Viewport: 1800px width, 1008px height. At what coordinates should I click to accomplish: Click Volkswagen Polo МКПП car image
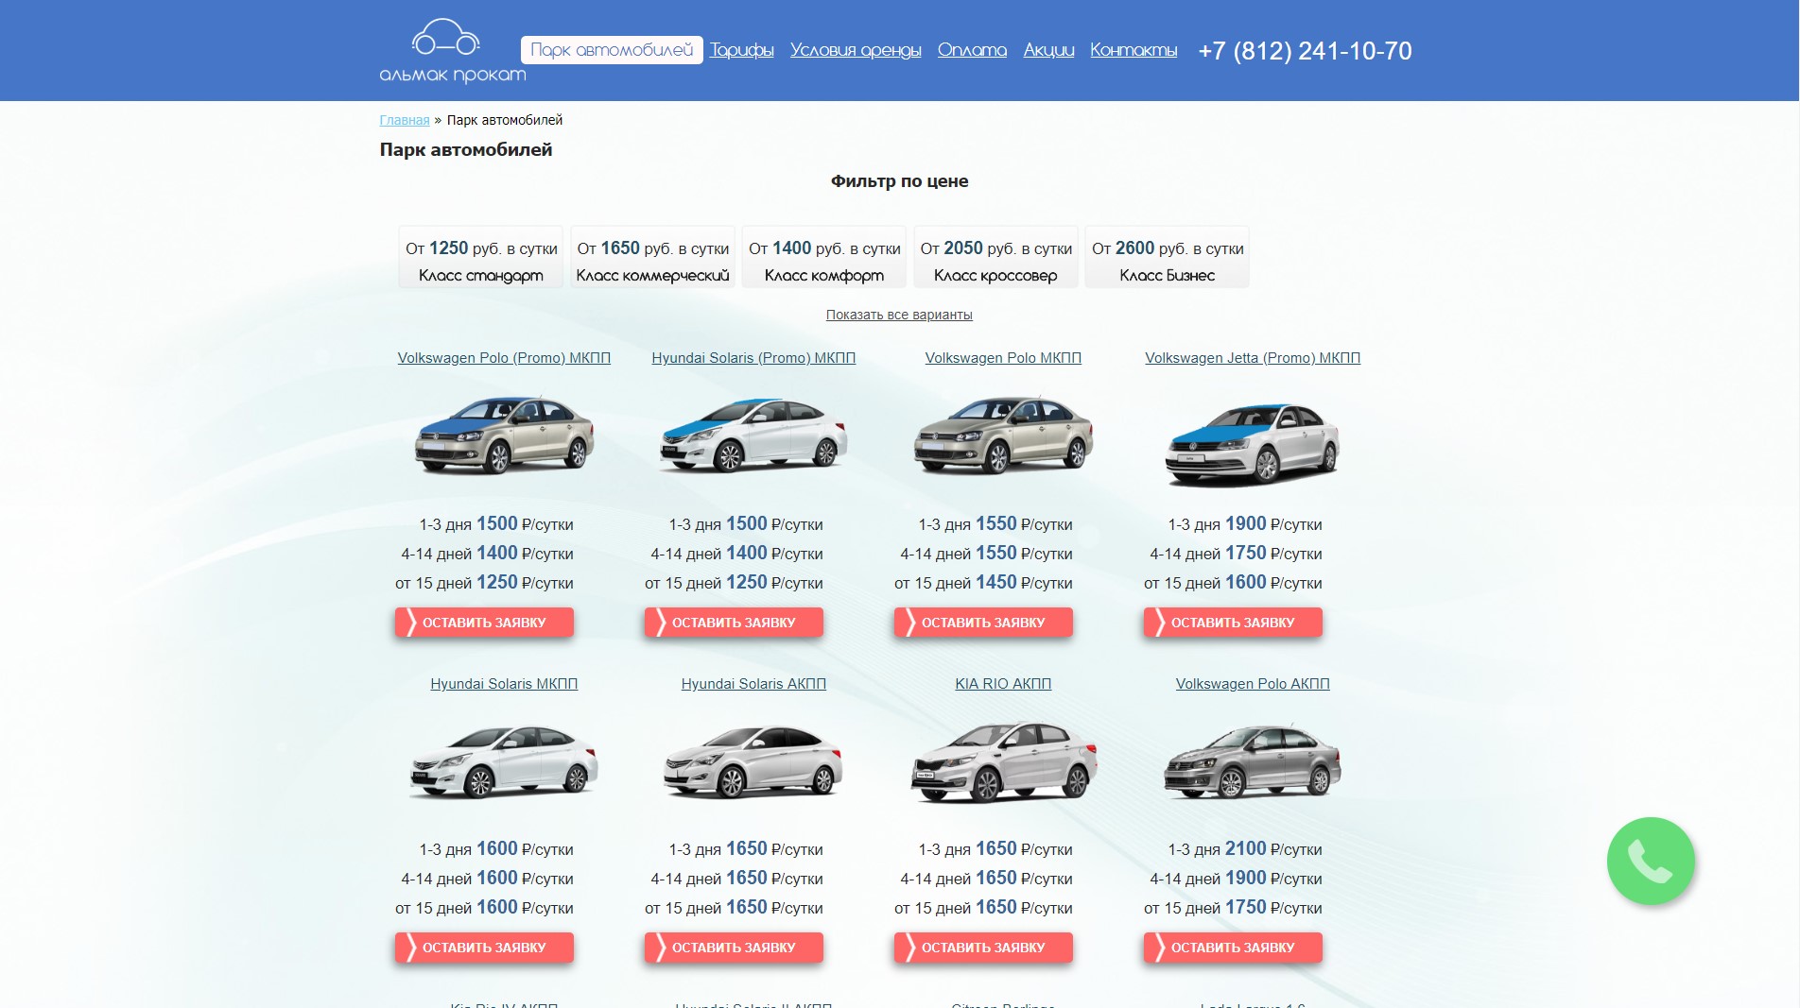(1003, 435)
